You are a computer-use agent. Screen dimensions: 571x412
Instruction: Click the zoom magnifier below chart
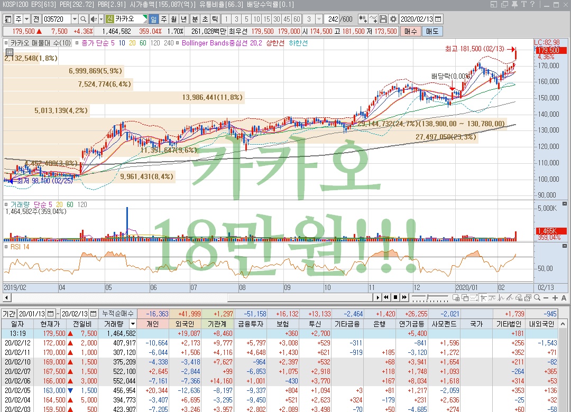[537, 298]
